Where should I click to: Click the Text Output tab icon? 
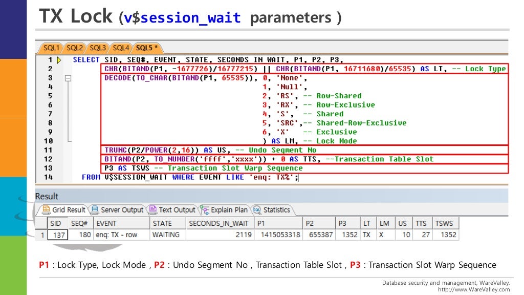[152, 209]
